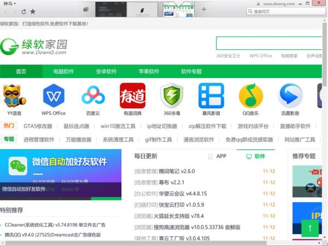328x246 pixels.
Task: Open the 神马 browser menu dropdown
Action: coord(9,4)
